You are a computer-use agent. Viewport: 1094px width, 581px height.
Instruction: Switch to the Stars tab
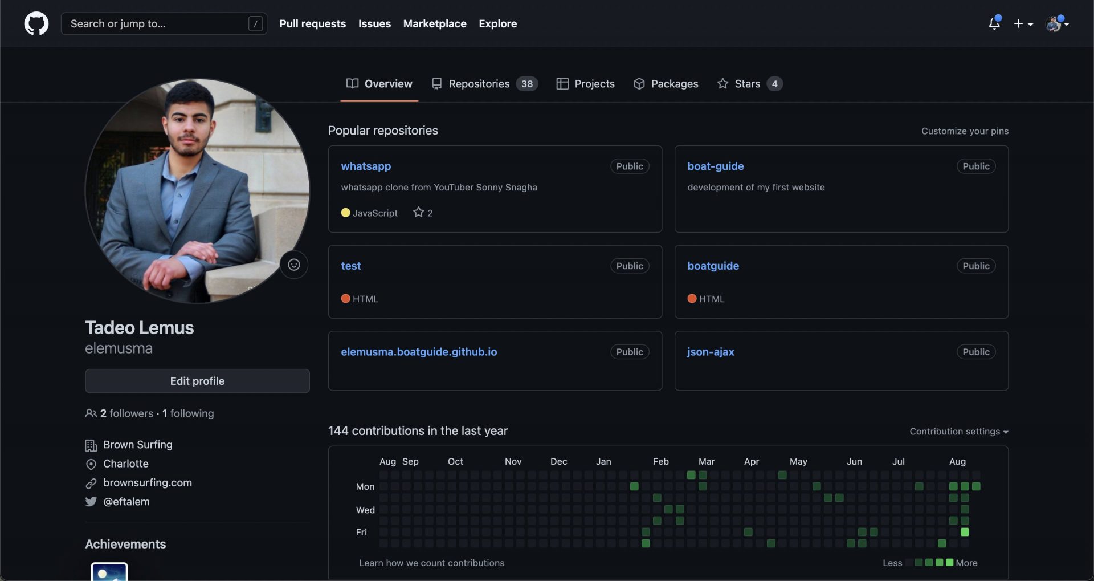750,84
